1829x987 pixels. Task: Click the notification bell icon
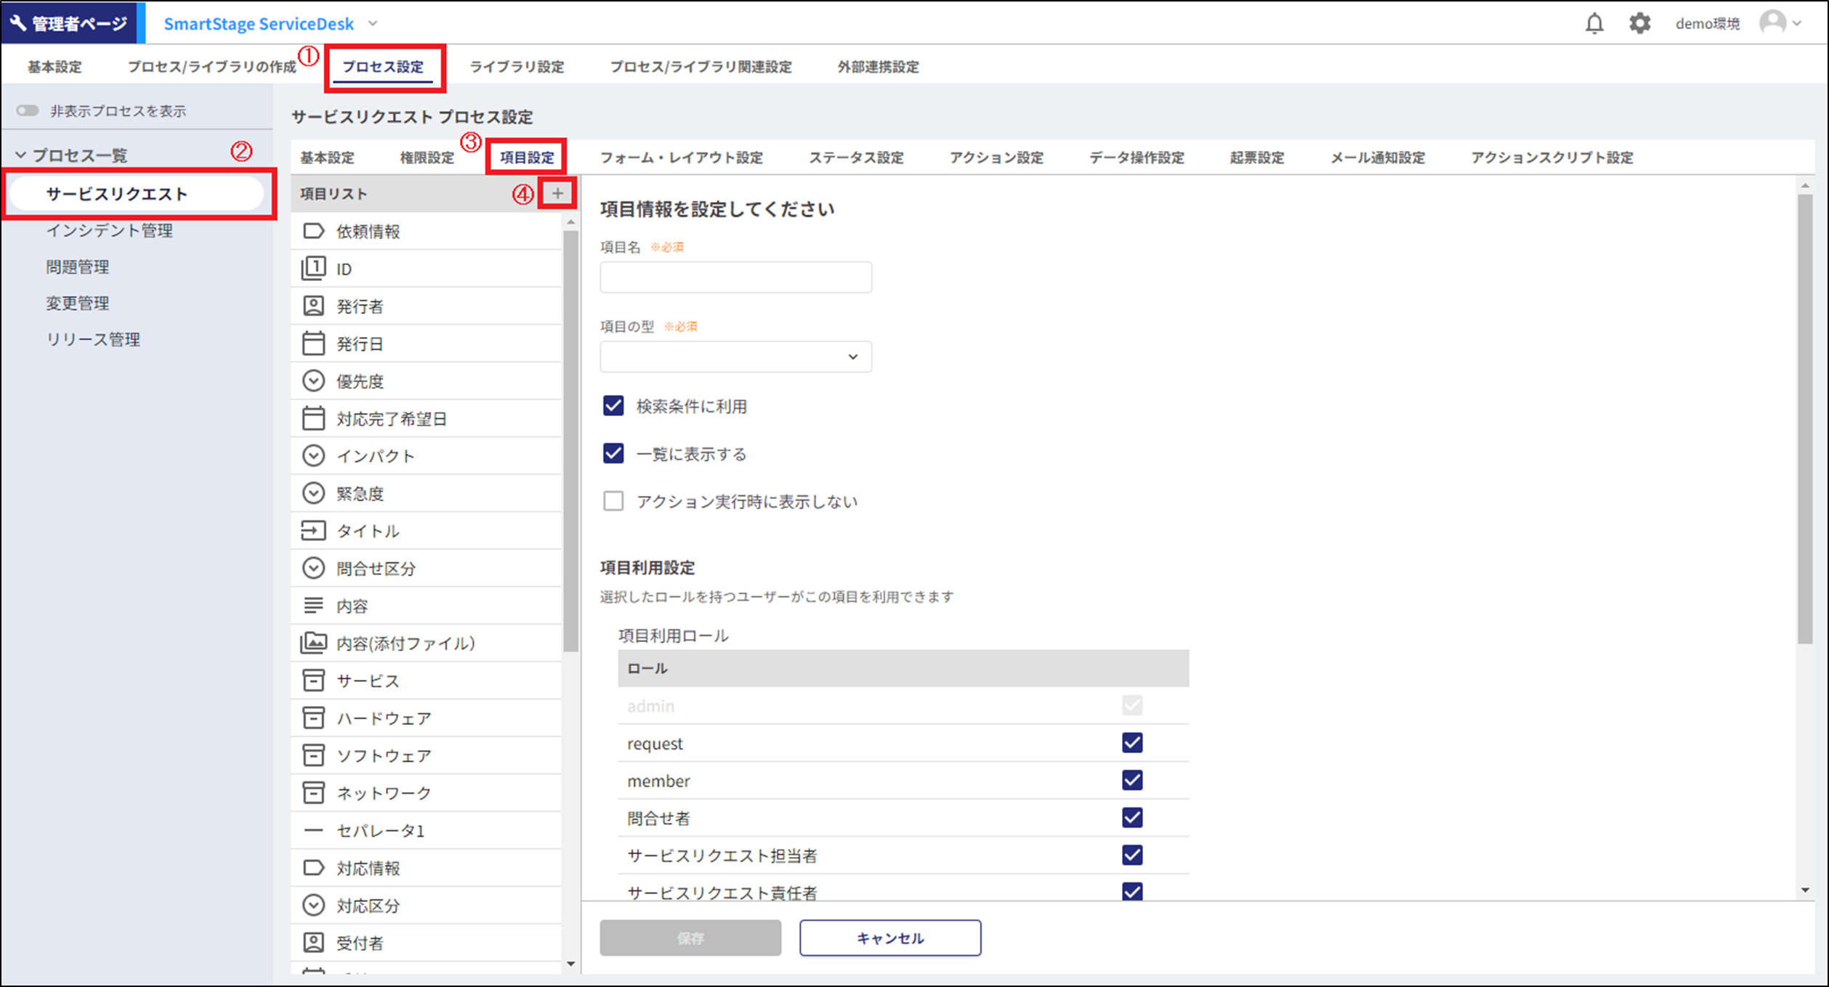[1593, 23]
